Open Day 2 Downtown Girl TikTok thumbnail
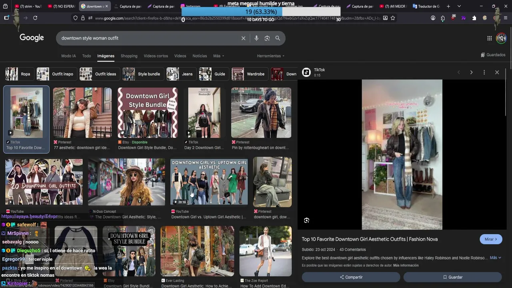The width and height of the screenshot is (512, 288). (204, 113)
